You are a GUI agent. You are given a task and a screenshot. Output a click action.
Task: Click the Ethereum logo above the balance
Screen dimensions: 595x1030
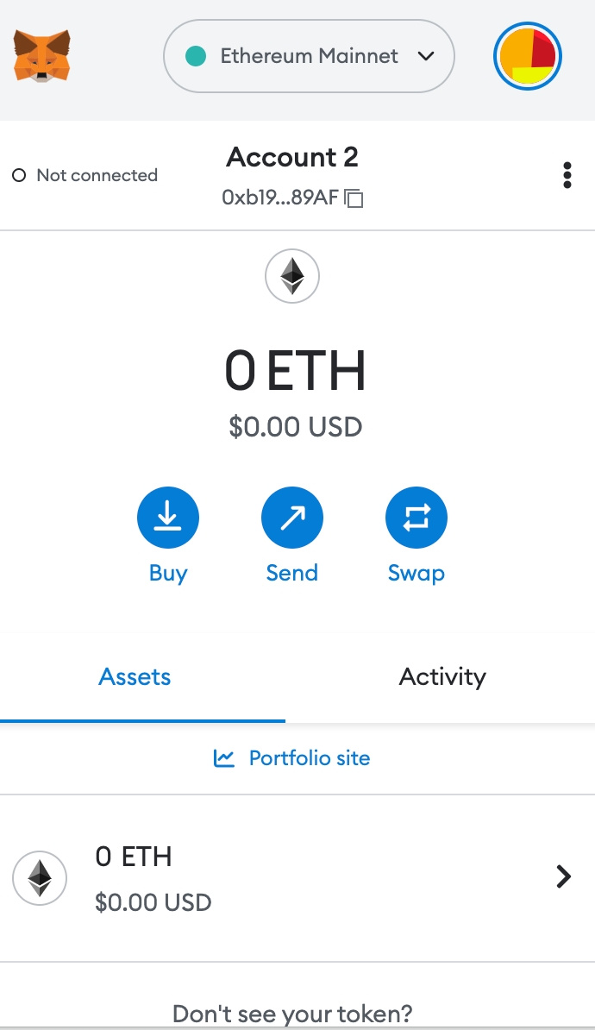292,277
